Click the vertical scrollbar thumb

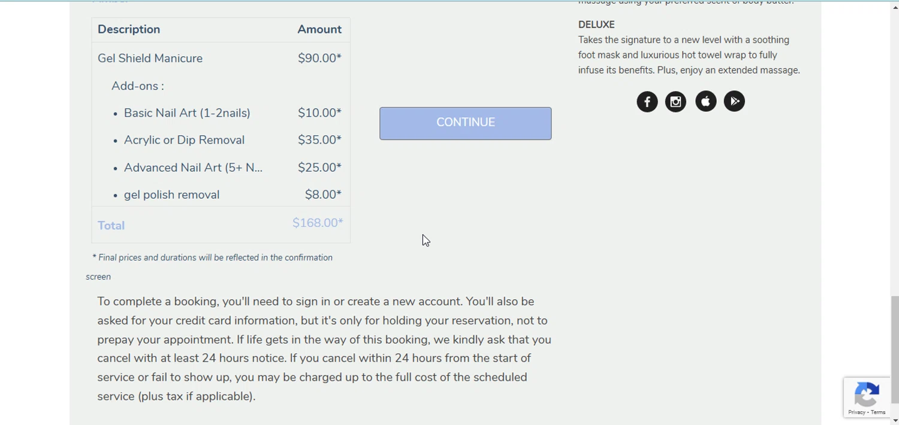[x=894, y=350]
